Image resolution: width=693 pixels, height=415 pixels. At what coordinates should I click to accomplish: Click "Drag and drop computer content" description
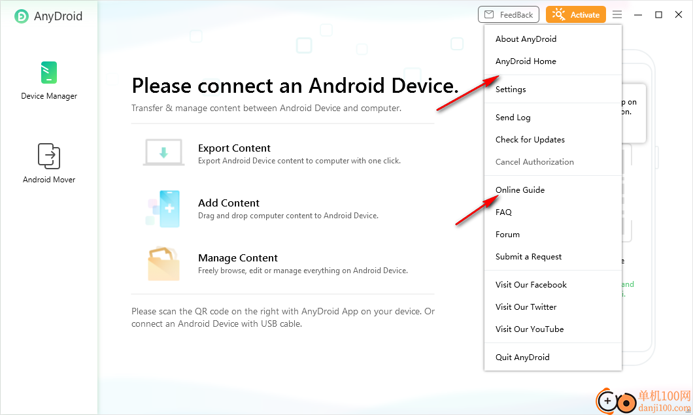pos(288,216)
